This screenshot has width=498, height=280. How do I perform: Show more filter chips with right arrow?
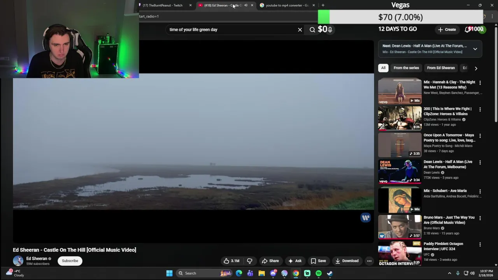point(476,68)
